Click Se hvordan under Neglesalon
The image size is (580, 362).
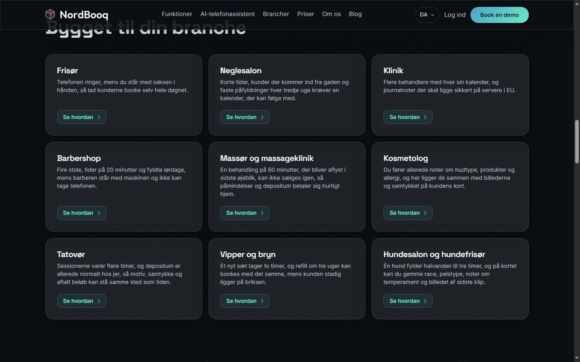click(245, 117)
